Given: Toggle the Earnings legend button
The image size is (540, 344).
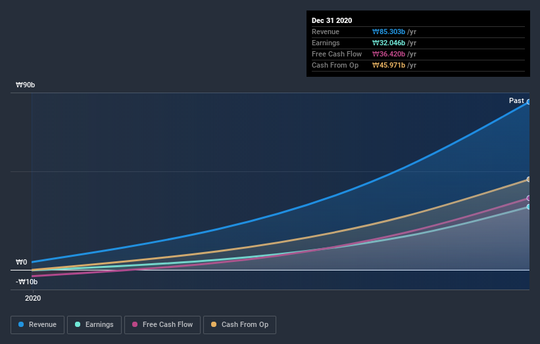Looking at the screenshot, I should tap(94, 325).
